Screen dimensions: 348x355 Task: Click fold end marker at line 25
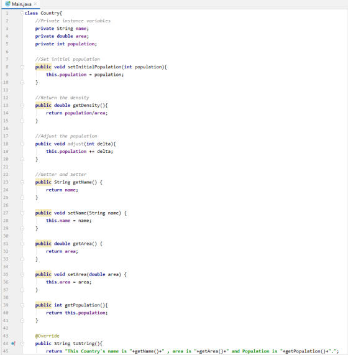pos(22,198)
